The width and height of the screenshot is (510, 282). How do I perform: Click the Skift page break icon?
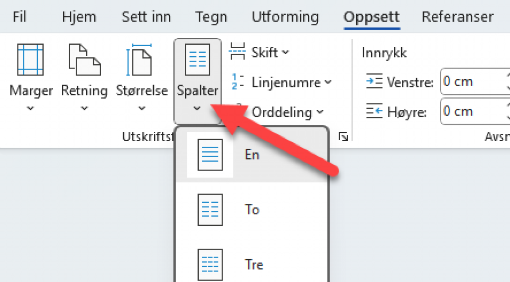(x=238, y=51)
